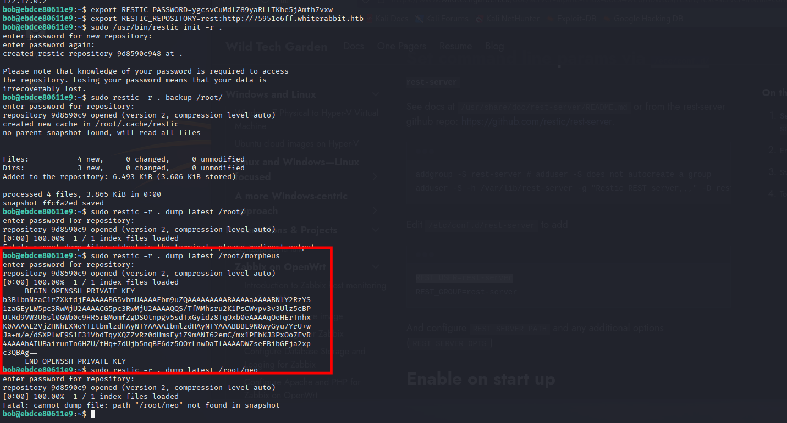The image size is (787, 423).
Task: Open the Docs navigation item
Action: [353, 46]
